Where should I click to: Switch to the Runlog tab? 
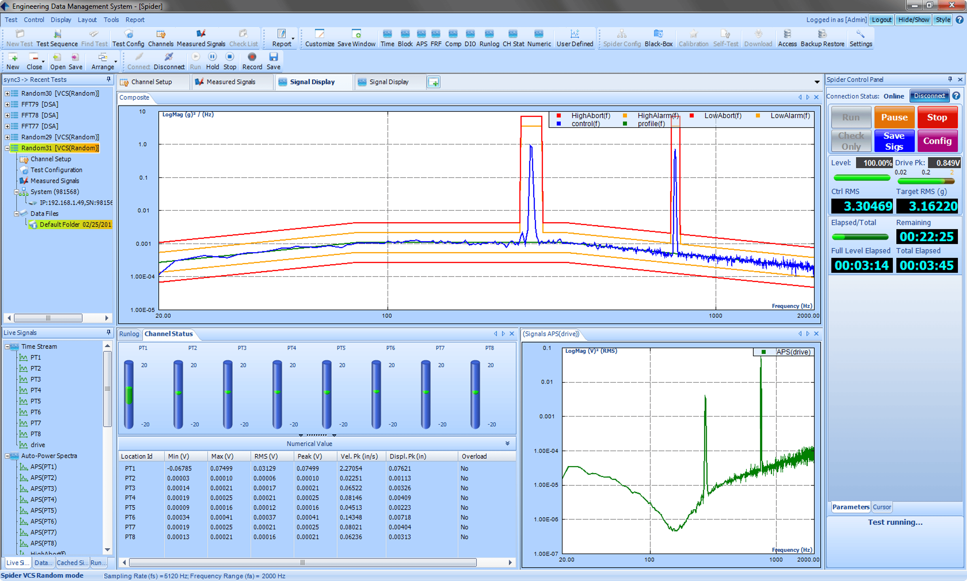(x=129, y=334)
